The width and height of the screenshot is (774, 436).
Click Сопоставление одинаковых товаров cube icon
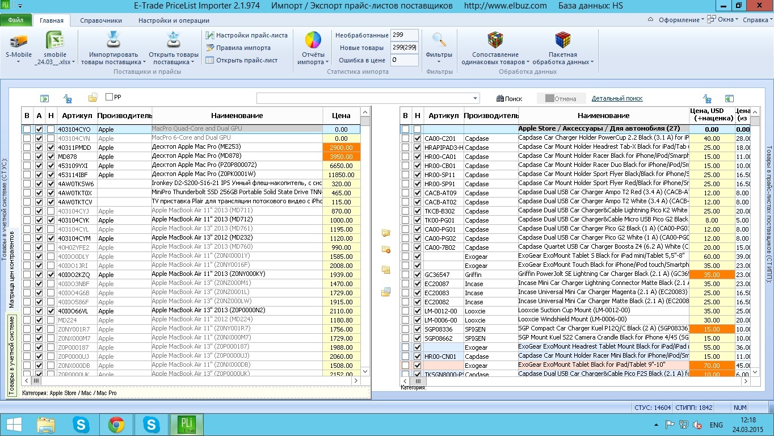coord(495,40)
